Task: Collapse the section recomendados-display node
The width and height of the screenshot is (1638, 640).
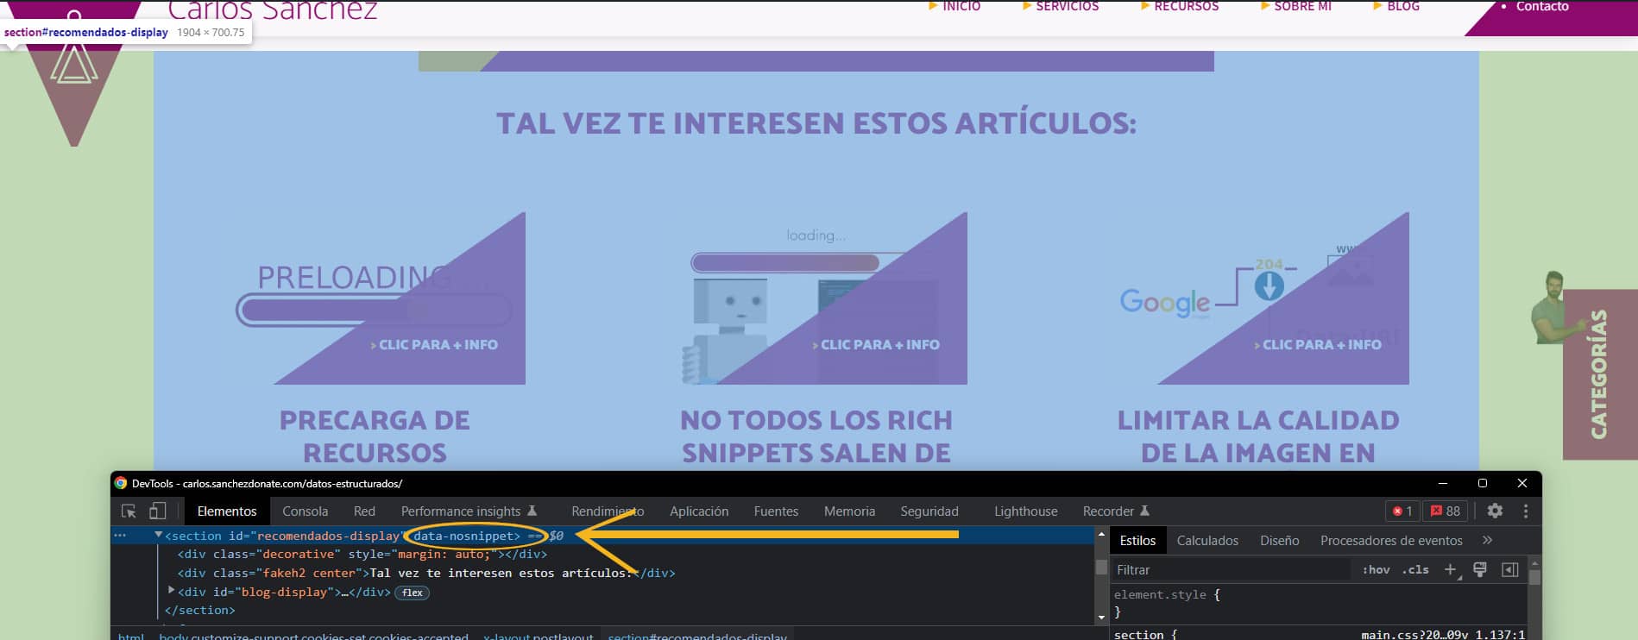Action: click(x=159, y=536)
